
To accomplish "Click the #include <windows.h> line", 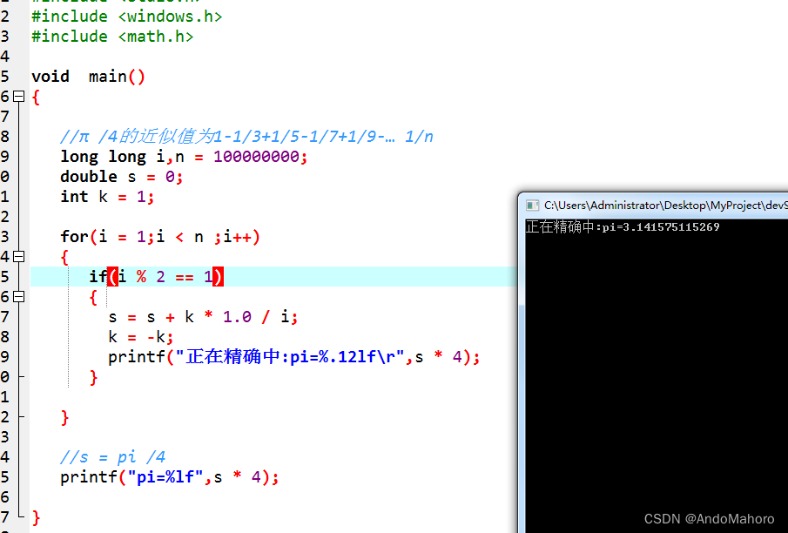I will coord(126,17).
